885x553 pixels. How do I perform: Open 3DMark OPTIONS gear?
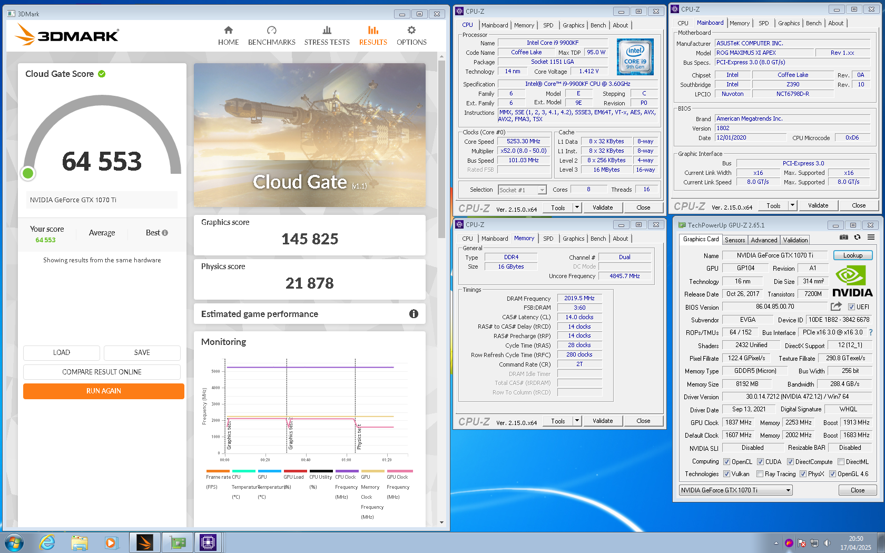(411, 36)
